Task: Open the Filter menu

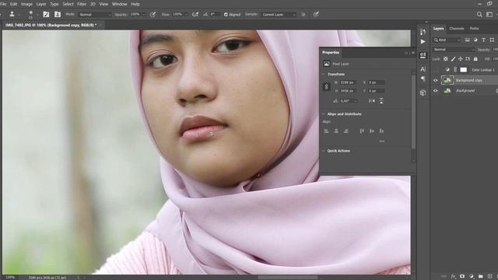Action: pyautogui.click(x=82, y=4)
